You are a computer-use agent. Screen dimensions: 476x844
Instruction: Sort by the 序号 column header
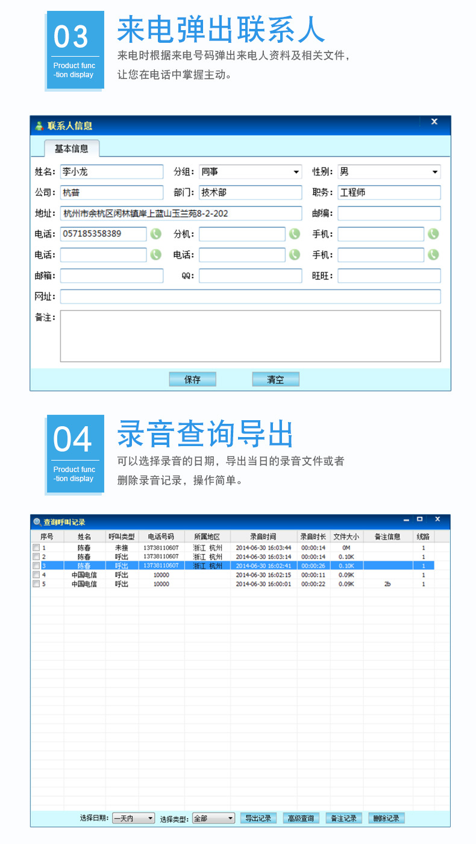pos(47,537)
